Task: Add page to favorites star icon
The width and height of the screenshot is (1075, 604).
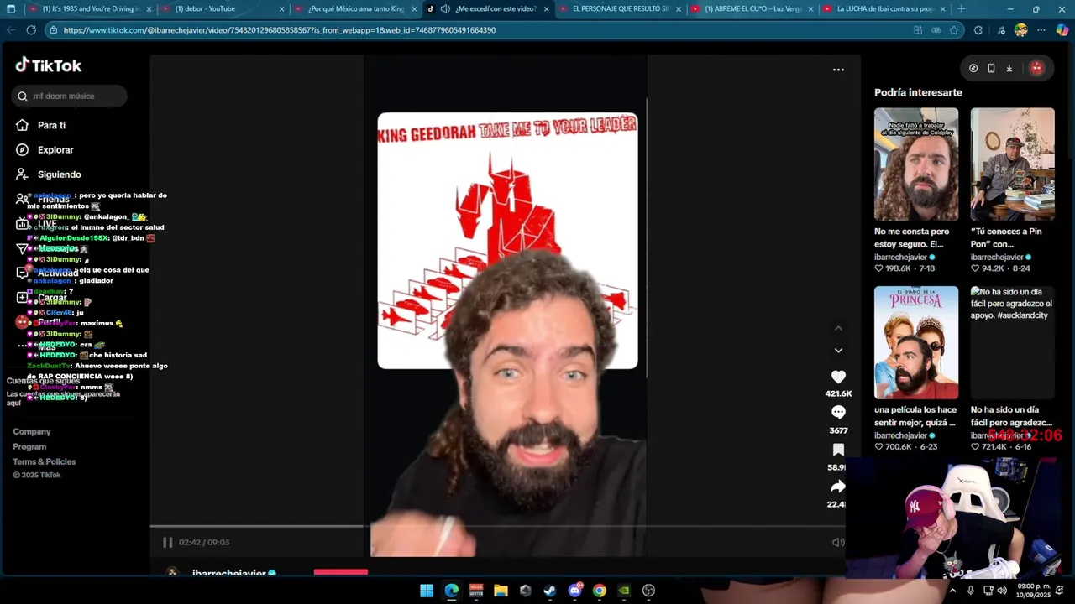Action: [954, 29]
